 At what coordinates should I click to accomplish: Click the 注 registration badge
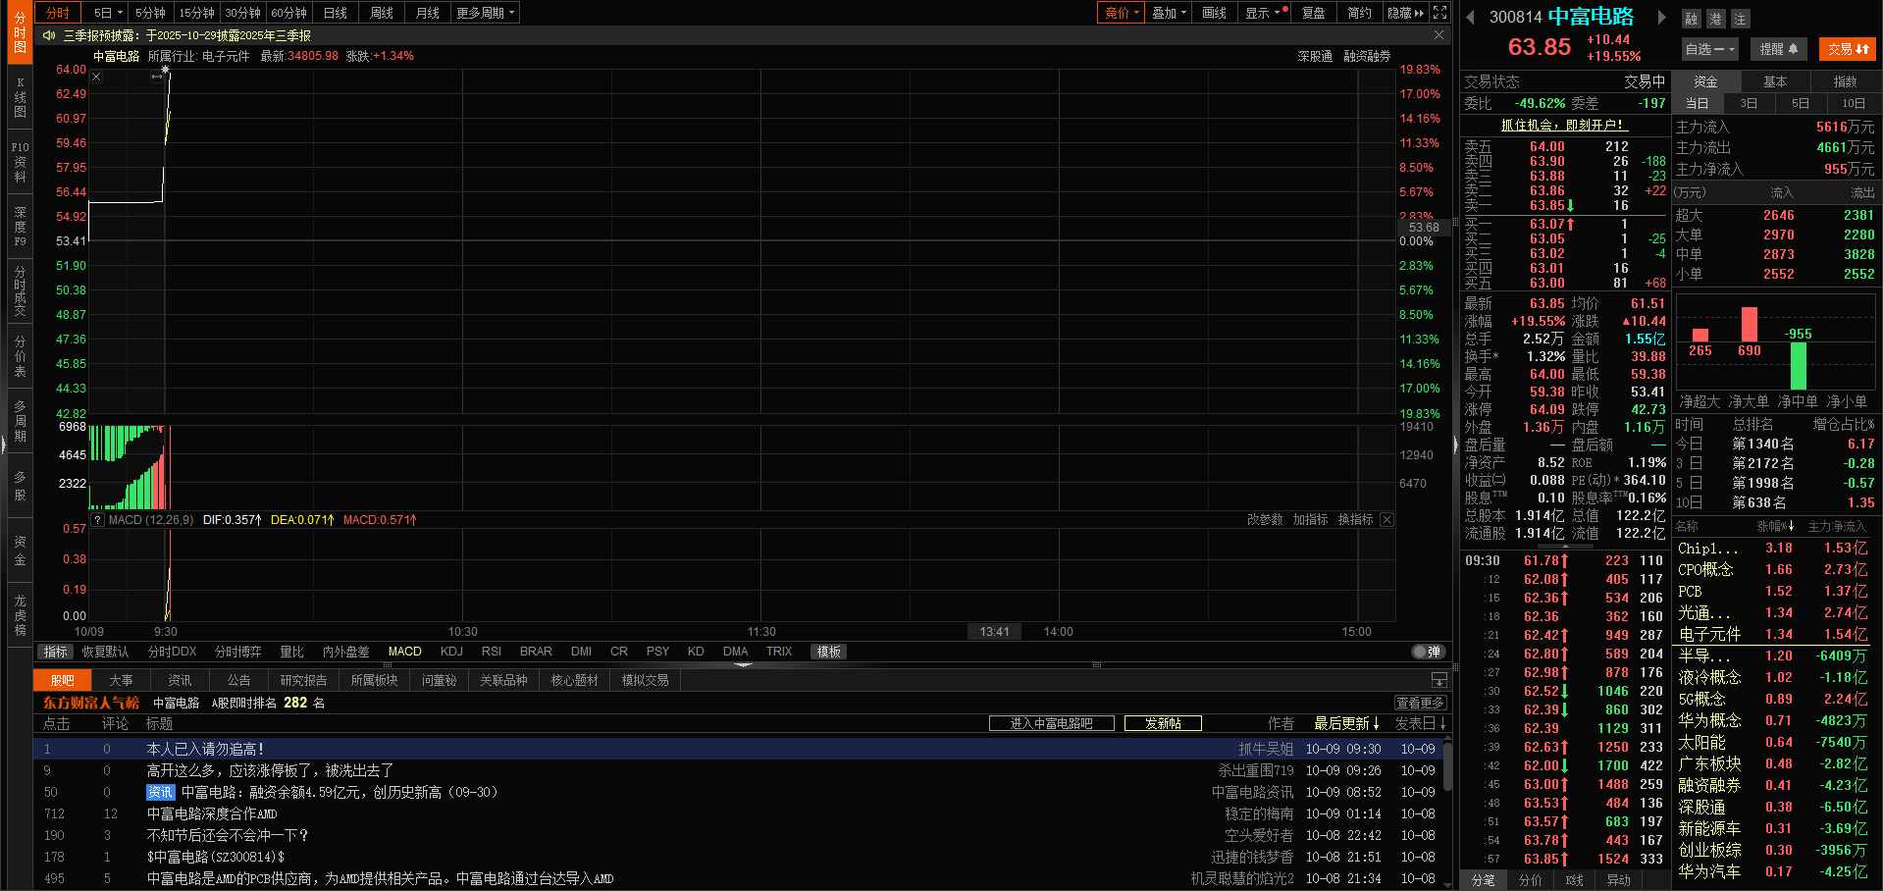pyautogui.click(x=1740, y=19)
